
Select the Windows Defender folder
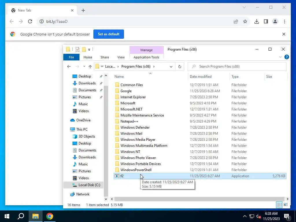135,127
